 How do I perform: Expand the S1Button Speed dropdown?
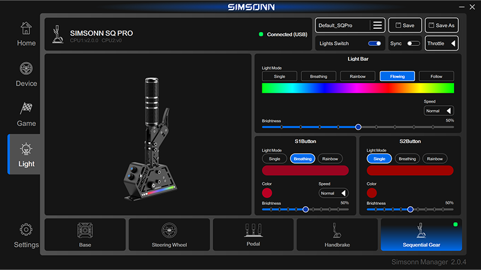(x=334, y=193)
